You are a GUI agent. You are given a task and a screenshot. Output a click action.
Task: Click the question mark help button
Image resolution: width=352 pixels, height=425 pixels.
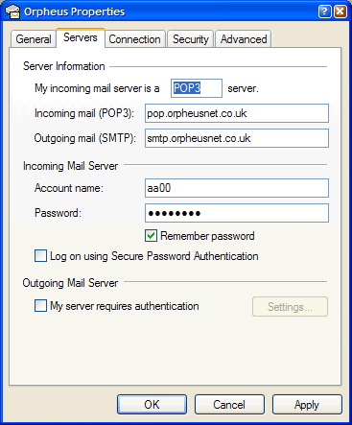coord(325,12)
